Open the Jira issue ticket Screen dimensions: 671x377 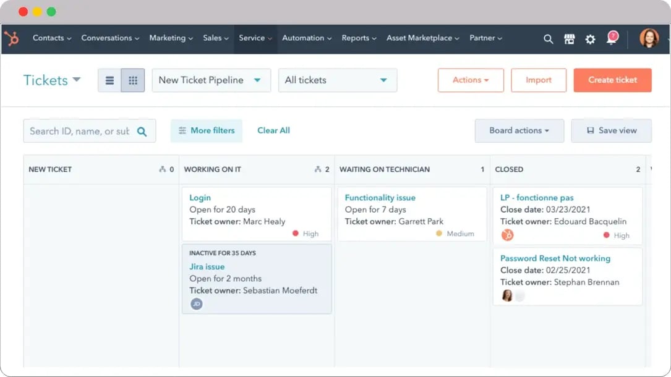coord(207,267)
